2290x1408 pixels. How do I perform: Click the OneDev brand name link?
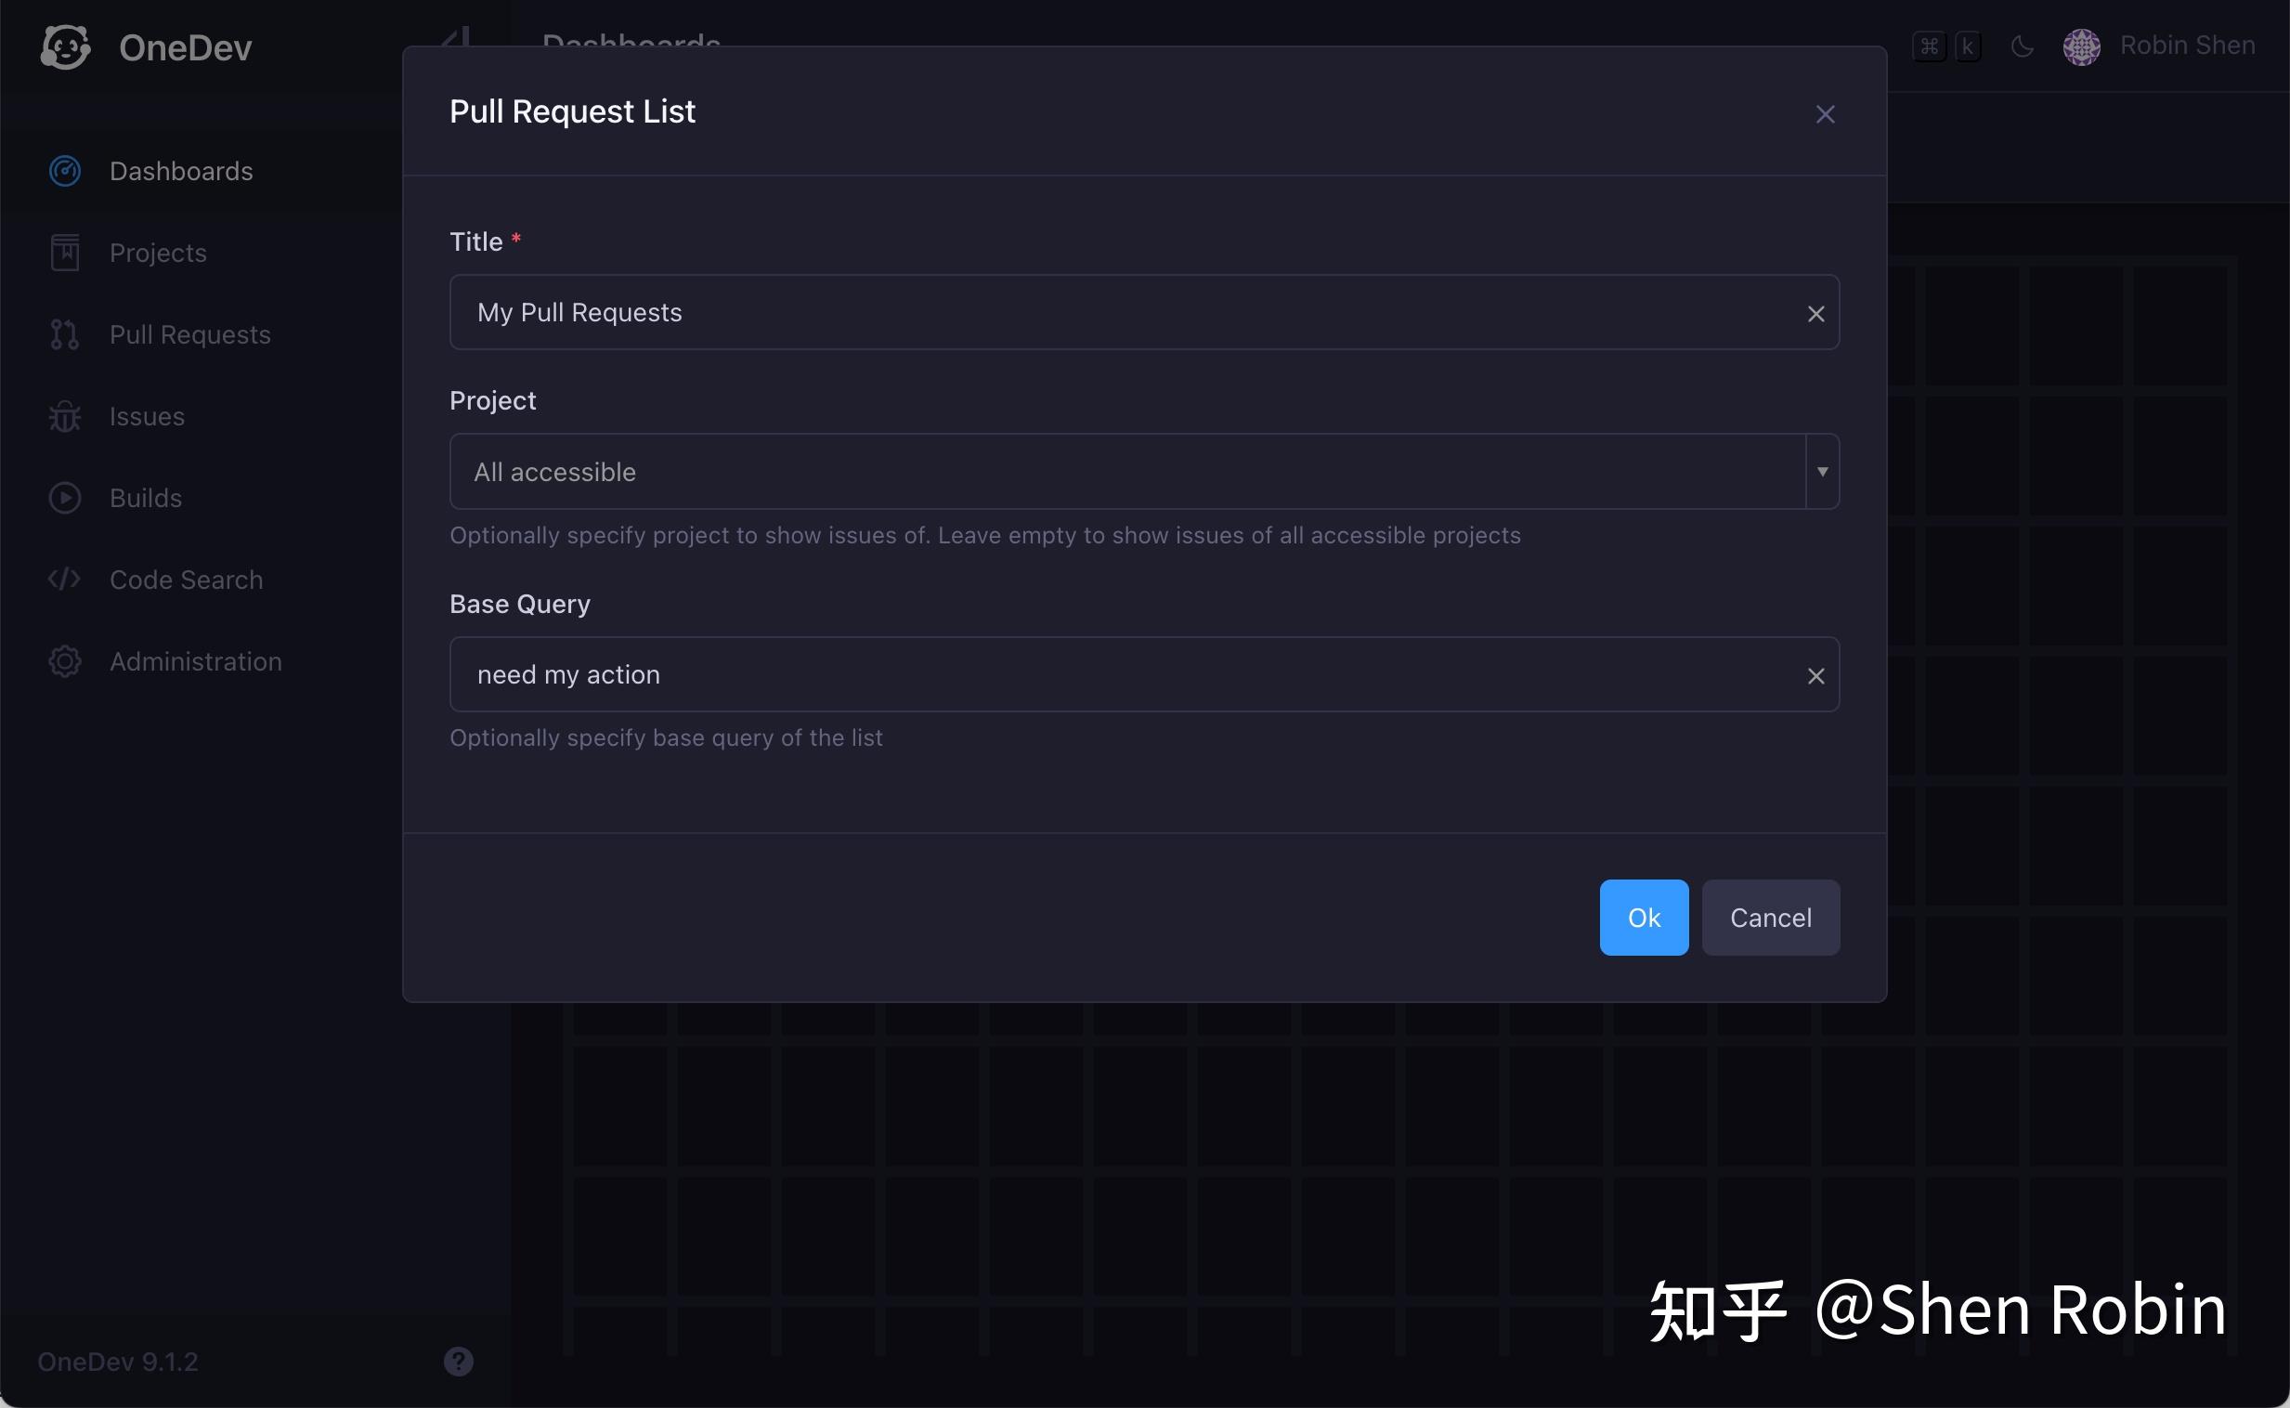tap(185, 47)
